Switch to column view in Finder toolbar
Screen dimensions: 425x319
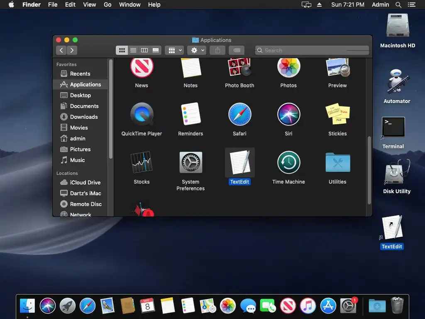pyautogui.click(x=144, y=50)
